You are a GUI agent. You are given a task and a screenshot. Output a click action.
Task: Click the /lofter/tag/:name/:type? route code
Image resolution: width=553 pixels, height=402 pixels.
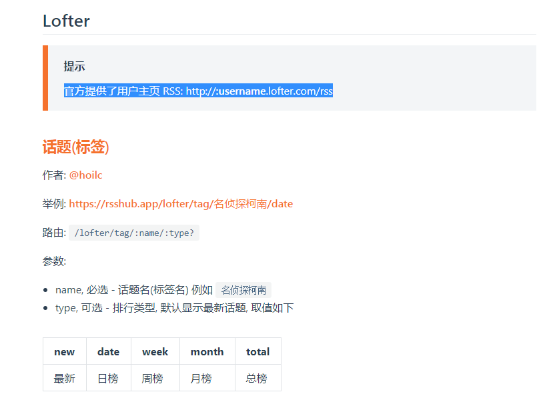pos(134,233)
